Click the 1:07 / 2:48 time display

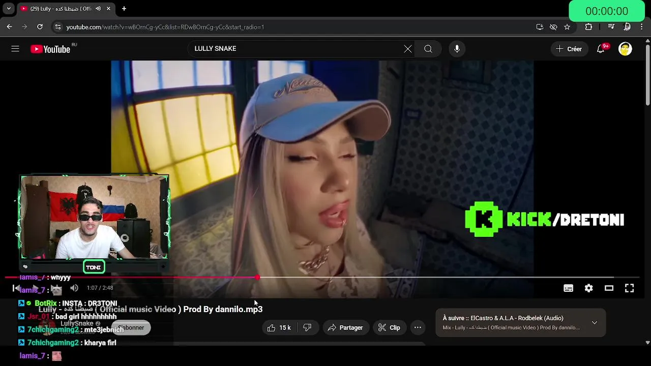(x=100, y=288)
